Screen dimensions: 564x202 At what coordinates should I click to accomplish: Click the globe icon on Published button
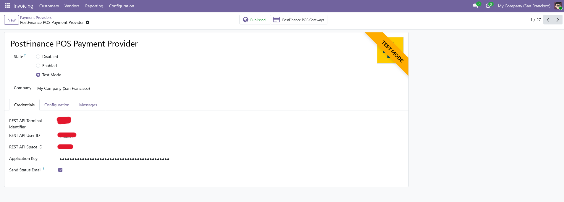(245, 20)
